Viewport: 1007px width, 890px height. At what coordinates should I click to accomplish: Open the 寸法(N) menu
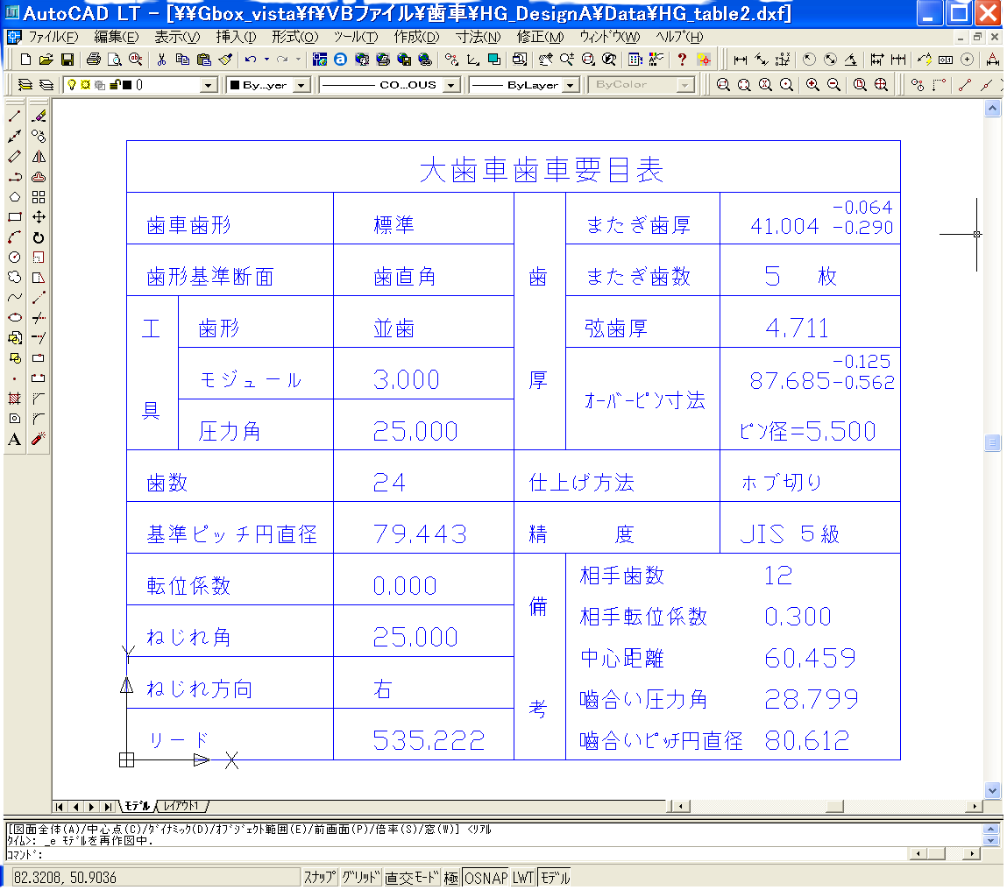coord(478,37)
